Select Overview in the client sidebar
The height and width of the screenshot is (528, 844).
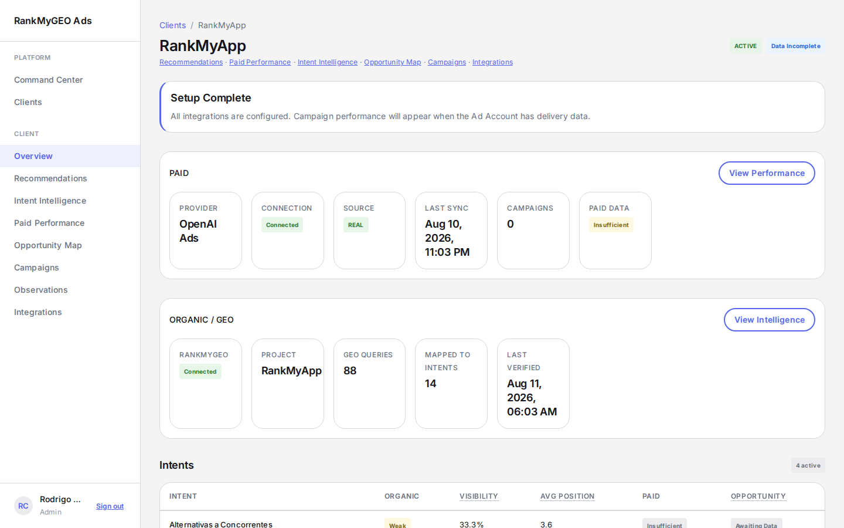pyautogui.click(x=70, y=156)
